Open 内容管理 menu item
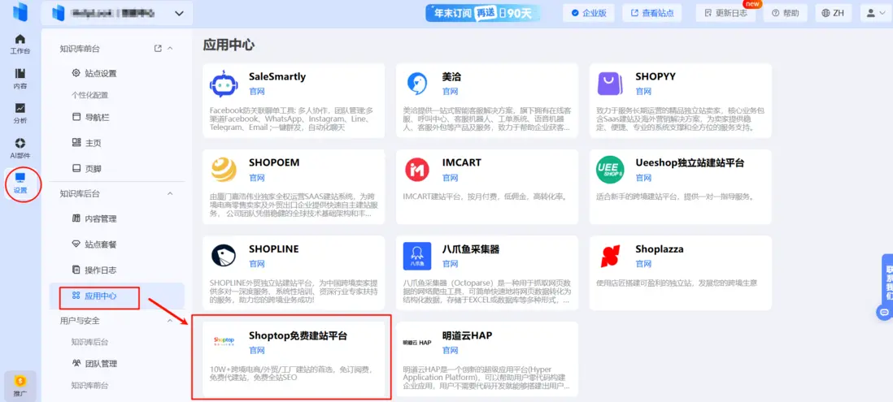This screenshot has width=893, height=402. 94,219
